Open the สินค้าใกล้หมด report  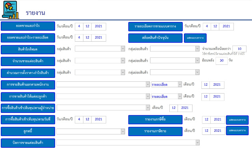[x=28, y=50]
